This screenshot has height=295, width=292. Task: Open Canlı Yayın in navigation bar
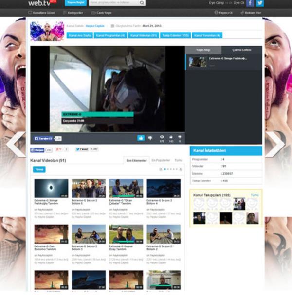(102, 13)
